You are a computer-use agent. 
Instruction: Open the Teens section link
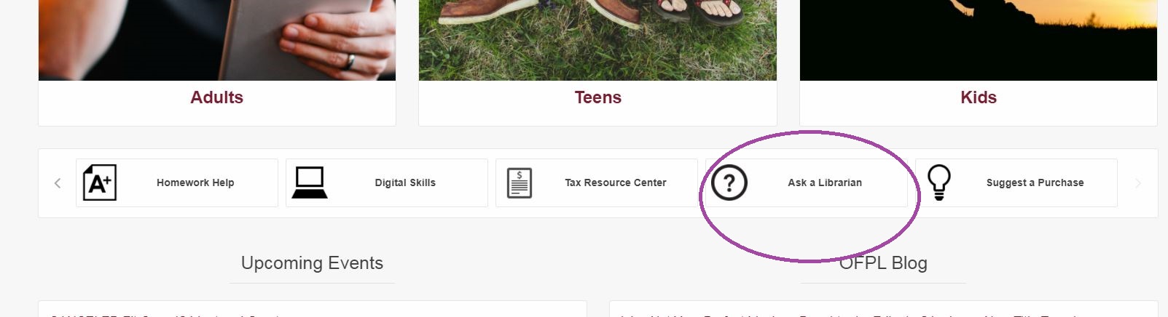coord(597,97)
